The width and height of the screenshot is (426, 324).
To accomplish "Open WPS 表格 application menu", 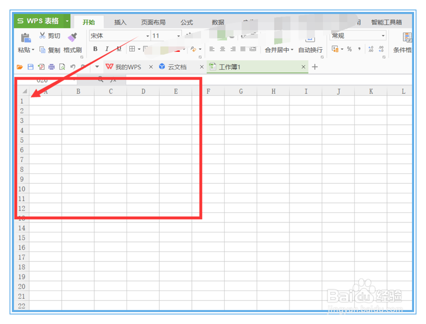I will (38, 21).
